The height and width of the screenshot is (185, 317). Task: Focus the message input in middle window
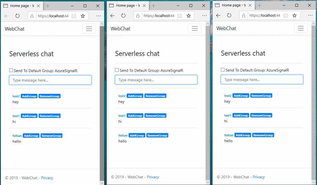pos(156,80)
